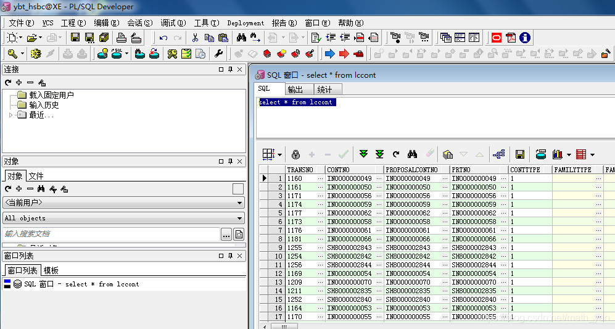Click the Execute gear icon
The width and height of the screenshot is (615, 329).
pyautogui.click(x=36, y=54)
